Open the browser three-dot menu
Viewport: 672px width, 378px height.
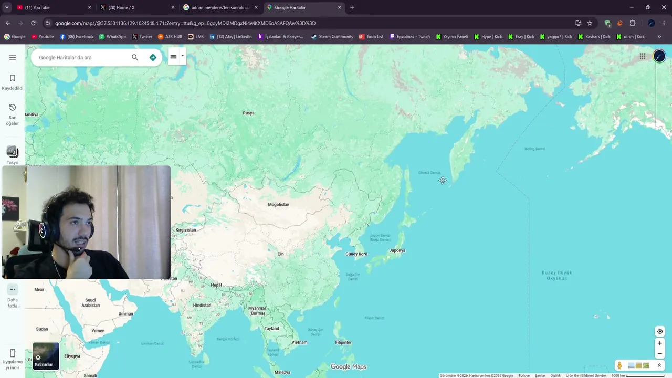tap(664, 23)
